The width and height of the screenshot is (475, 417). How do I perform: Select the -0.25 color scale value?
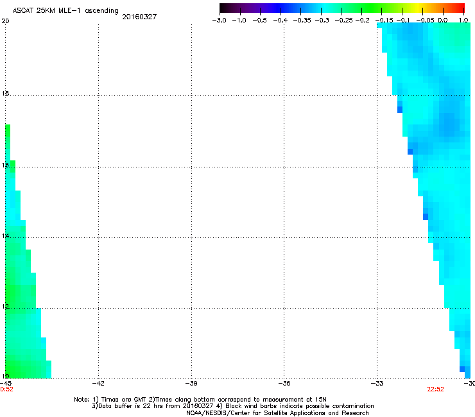344,21
